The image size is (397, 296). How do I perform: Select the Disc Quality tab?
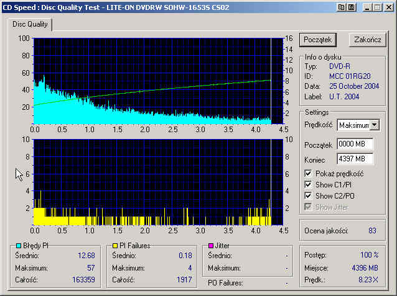(30, 24)
